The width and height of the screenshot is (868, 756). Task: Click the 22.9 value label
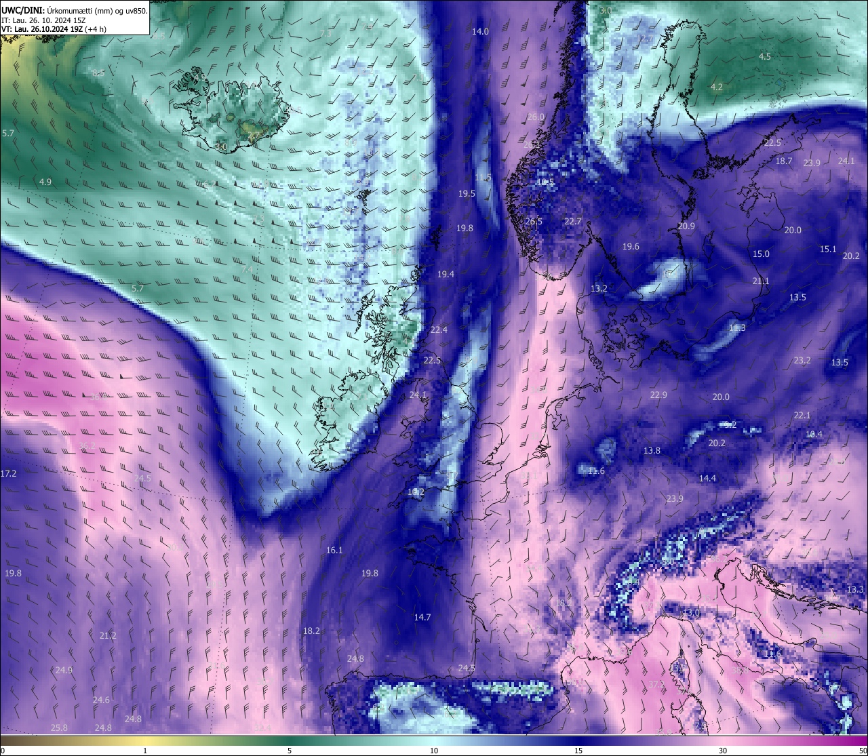pos(658,395)
